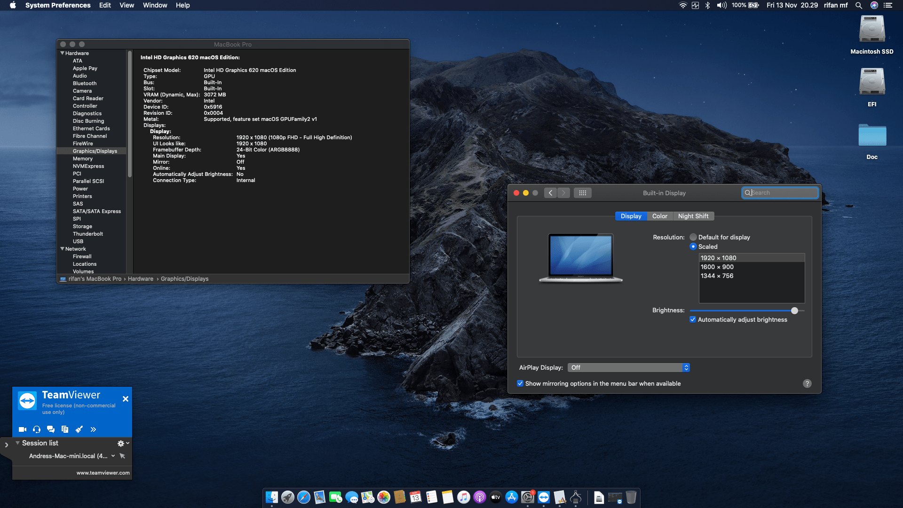The image size is (903, 508).
Task: Uncheck Show mirroring options in menu bar
Action: [x=520, y=383]
